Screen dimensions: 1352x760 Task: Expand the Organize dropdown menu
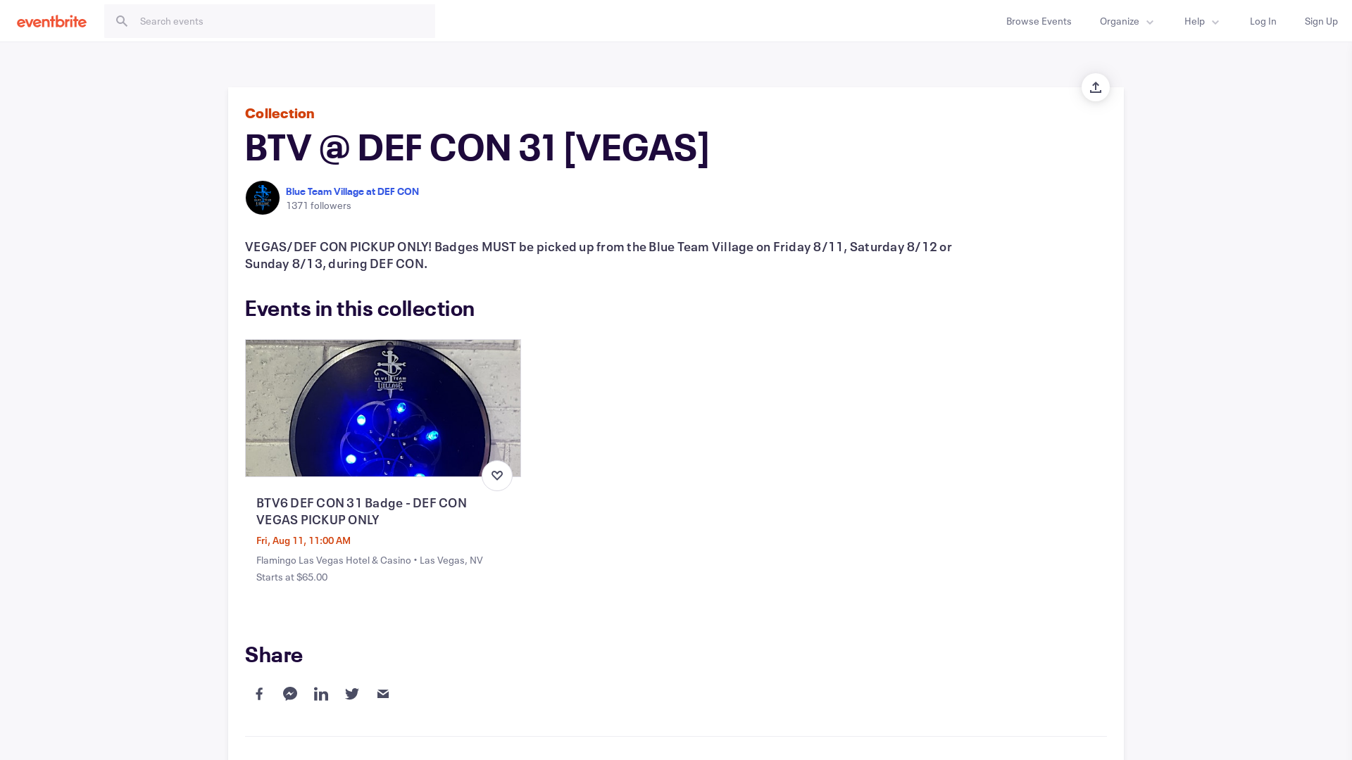click(1127, 20)
